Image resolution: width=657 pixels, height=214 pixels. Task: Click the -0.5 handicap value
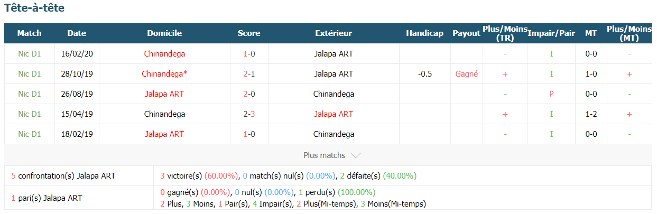[x=424, y=74]
